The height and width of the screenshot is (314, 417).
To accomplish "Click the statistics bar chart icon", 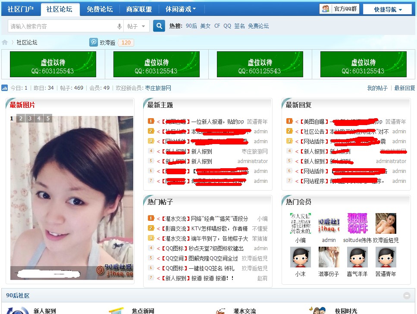I will point(4,88).
